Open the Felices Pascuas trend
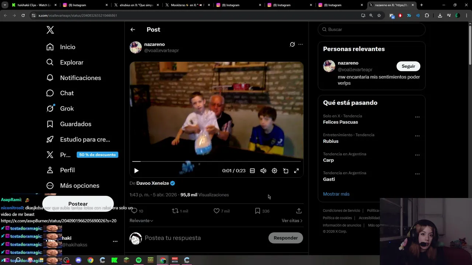 340,122
